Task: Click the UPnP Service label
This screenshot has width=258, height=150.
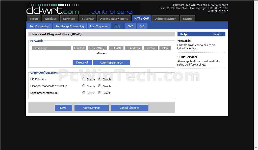Action: click(38, 79)
